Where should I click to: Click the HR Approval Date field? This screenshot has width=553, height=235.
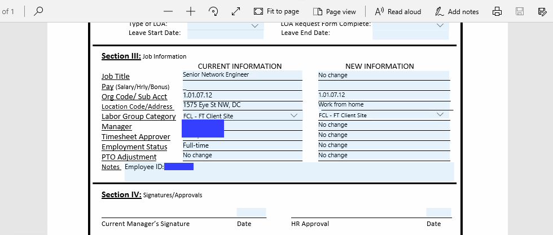point(438,213)
